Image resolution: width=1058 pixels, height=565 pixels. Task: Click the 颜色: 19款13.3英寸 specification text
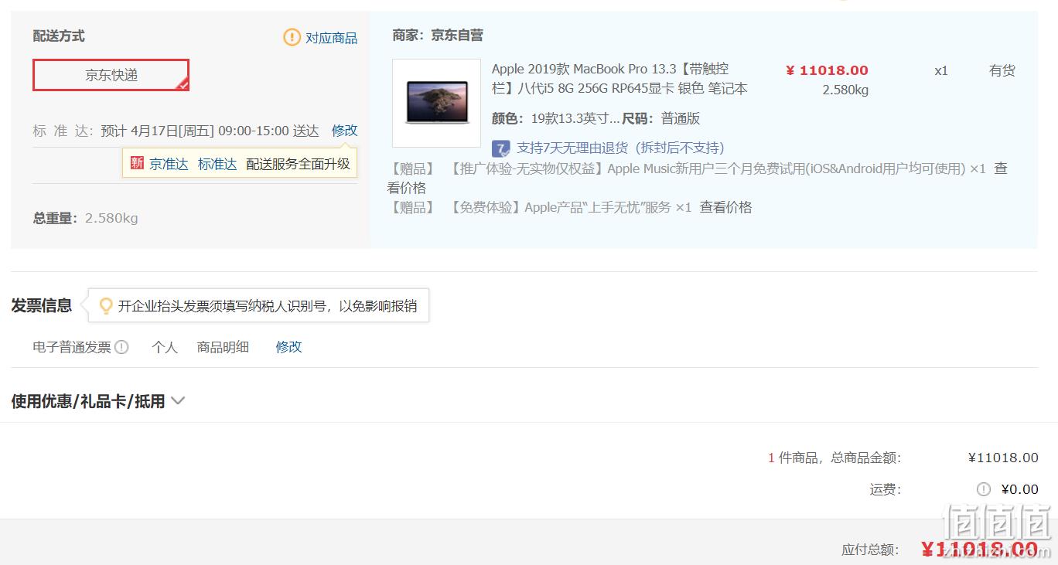[x=555, y=118]
